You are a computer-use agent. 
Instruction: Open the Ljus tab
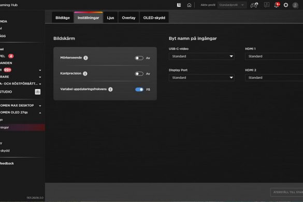(110, 18)
